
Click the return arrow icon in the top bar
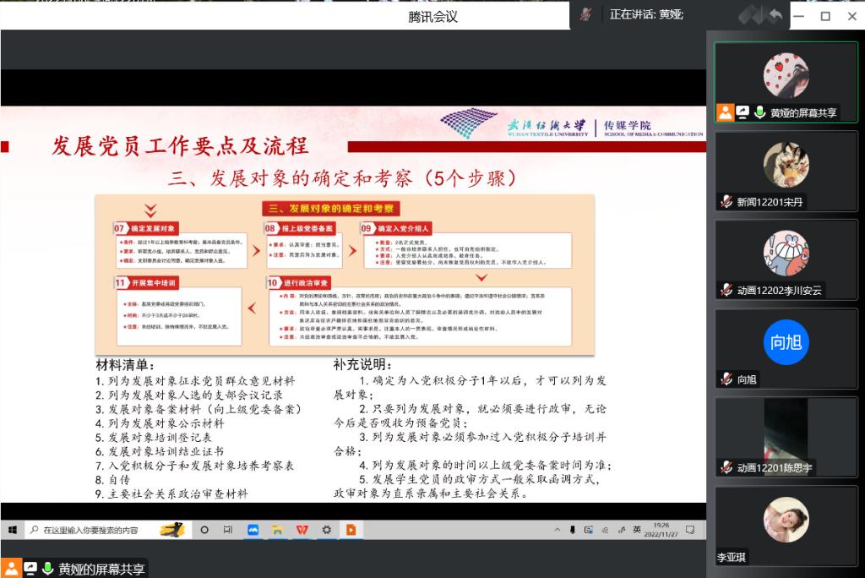(773, 15)
